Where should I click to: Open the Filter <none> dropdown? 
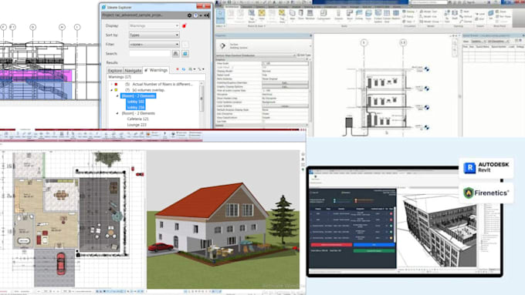tap(154, 44)
